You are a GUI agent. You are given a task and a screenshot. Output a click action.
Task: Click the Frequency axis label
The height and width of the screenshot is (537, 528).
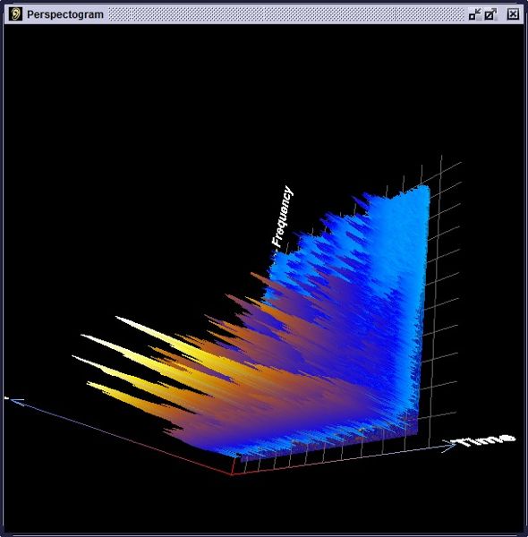click(283, 217)
